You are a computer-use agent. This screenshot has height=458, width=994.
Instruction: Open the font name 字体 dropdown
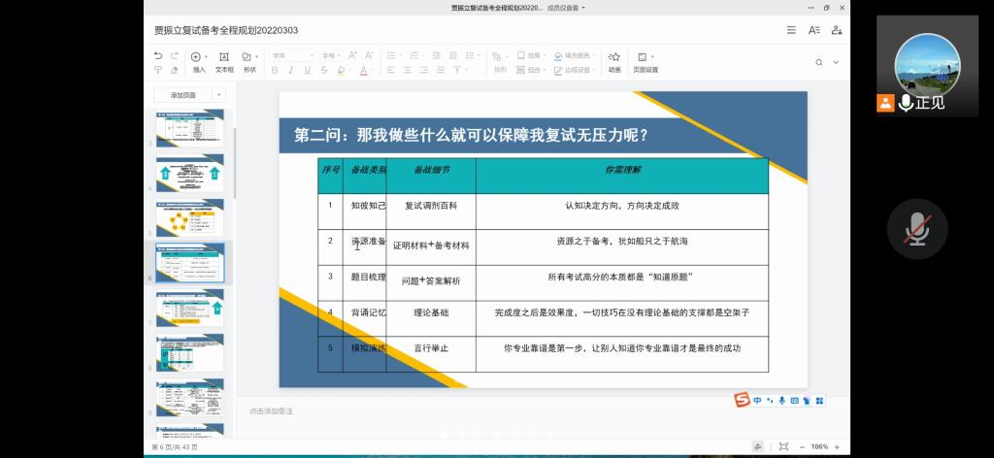pos(292,55)
